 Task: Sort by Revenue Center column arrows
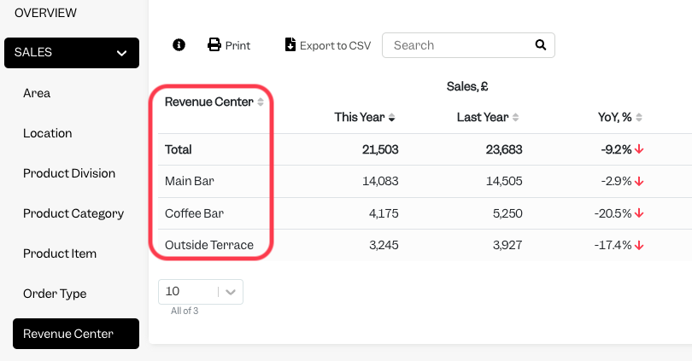(x=261, y=102)
